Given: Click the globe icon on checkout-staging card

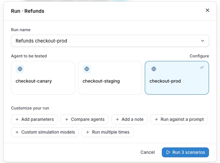Looking at the screenshot, I should click(87, 69).
